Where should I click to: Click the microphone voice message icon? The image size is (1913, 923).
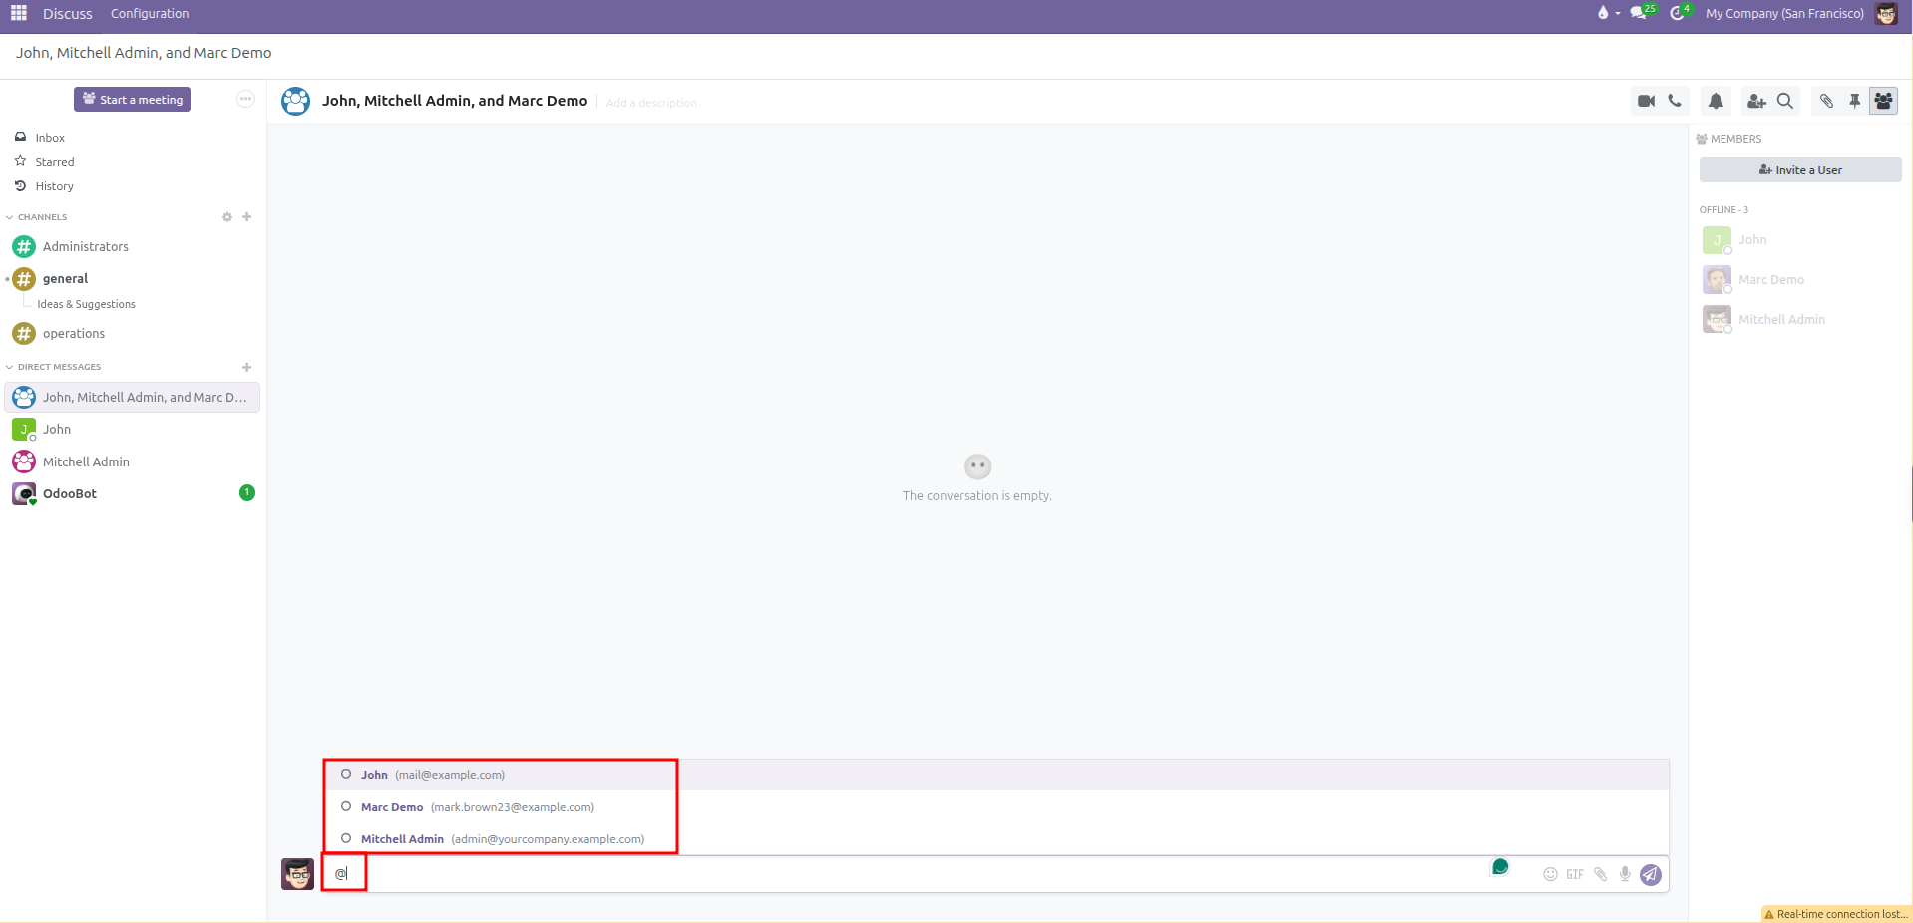pyautogui.click(x=1625, y=874)
